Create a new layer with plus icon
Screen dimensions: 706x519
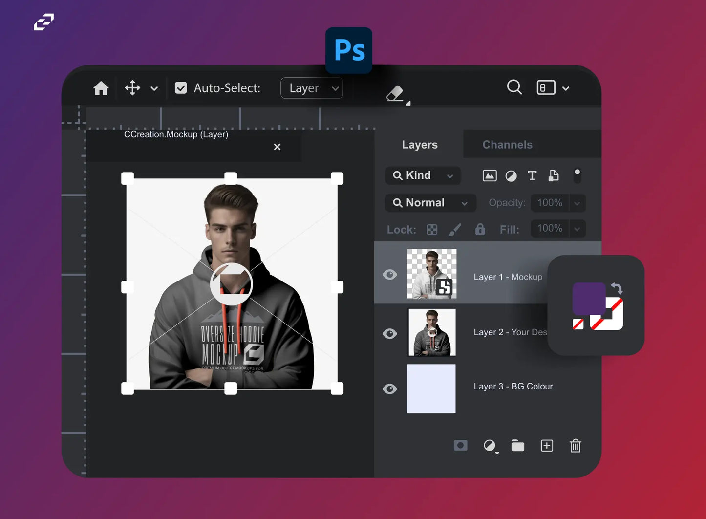(547, 446)
